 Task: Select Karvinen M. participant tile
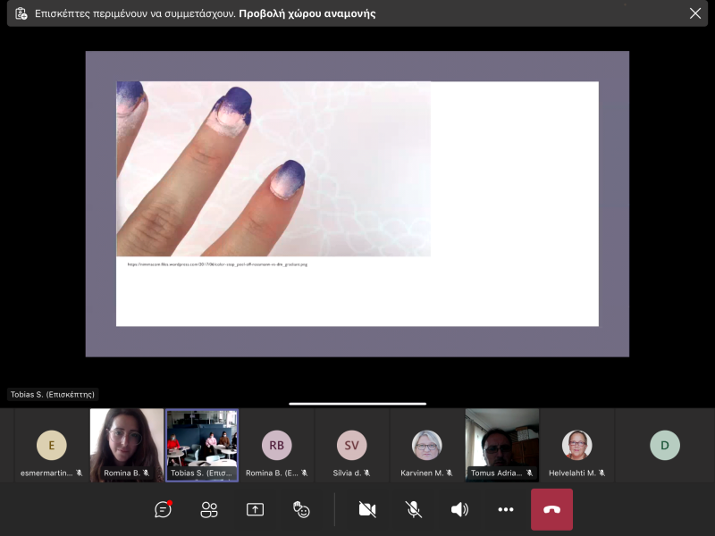[426, 445]
